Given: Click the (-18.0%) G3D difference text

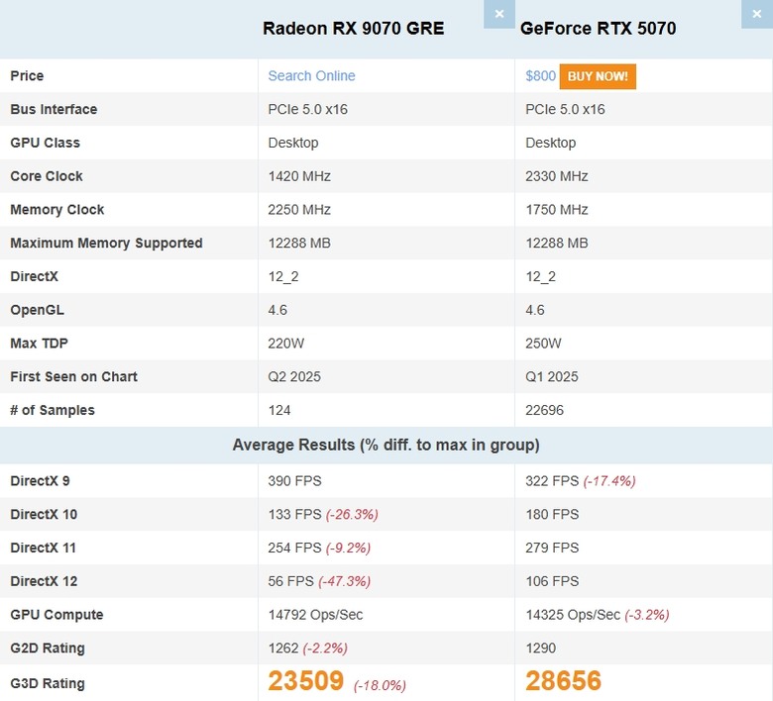Looking at the screenshot, I should tap(380, 686).
